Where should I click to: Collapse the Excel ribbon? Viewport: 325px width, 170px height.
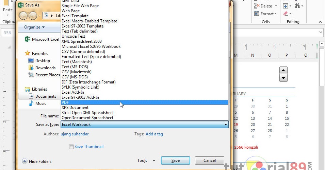320,22
